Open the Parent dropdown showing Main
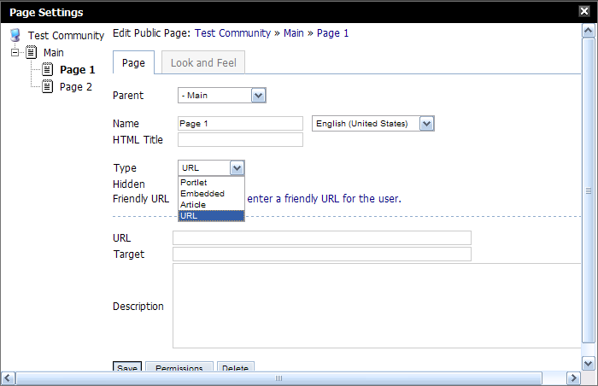 [221, 96]
